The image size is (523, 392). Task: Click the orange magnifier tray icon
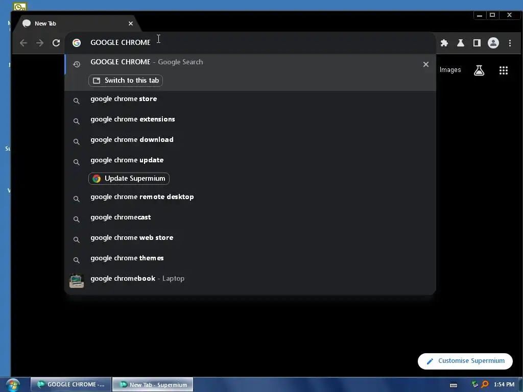485,385
